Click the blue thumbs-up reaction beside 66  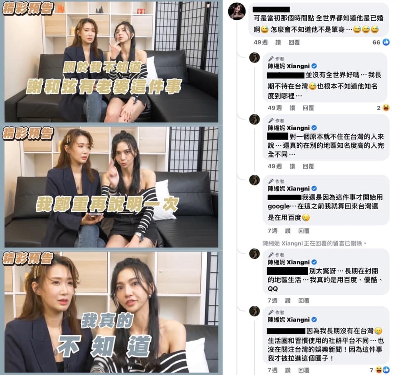click(x=386, y=42)
